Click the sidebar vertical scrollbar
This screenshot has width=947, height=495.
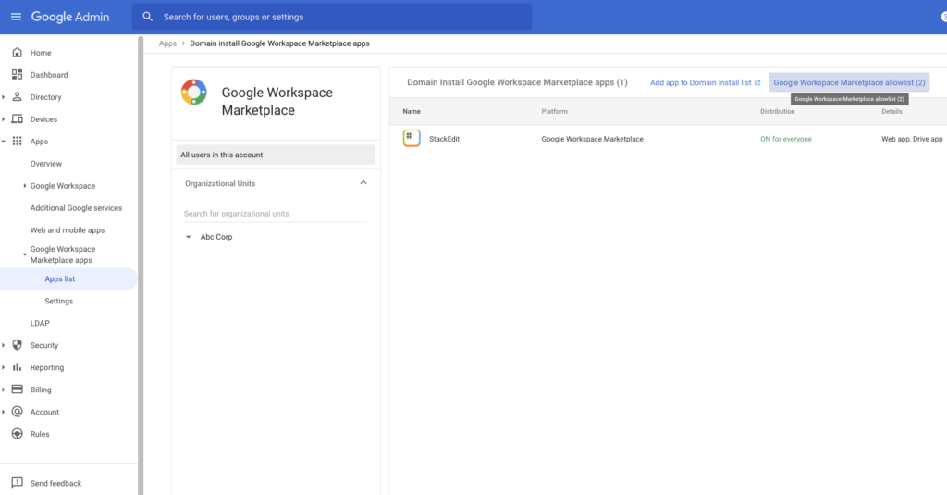(141, 266)
